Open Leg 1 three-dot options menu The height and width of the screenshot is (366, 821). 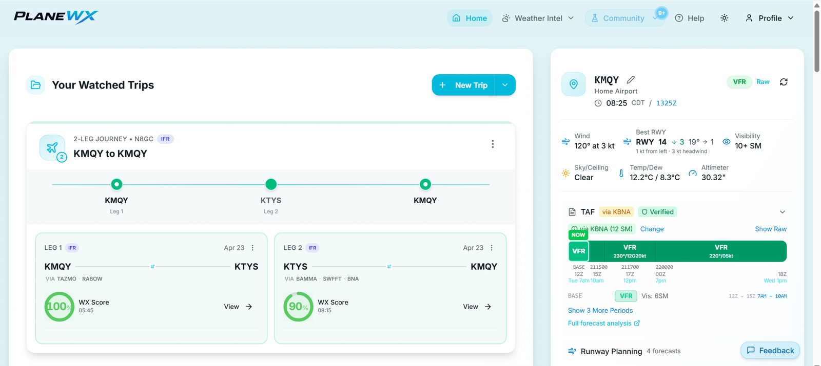pyautogui.click(x=252, y=248)
